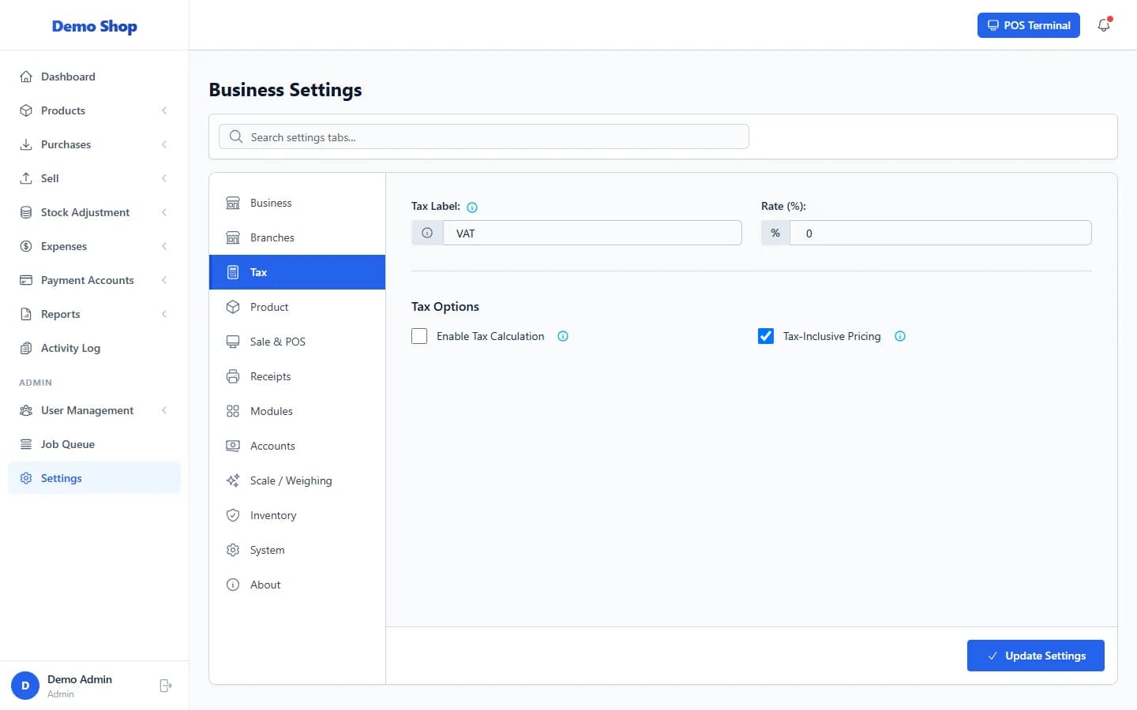Image resolution: width=1137 pixels, height=710 pixels.
Task: Expand the Sell menu chevron
Action: tap(164, 178)
